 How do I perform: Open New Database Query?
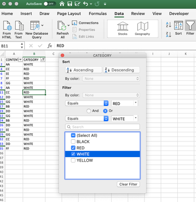pyautogui.click(x=37, y=30)
